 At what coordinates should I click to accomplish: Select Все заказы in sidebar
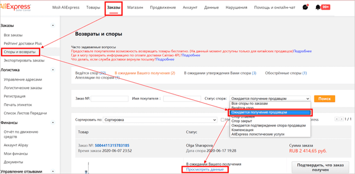[13, 35]
